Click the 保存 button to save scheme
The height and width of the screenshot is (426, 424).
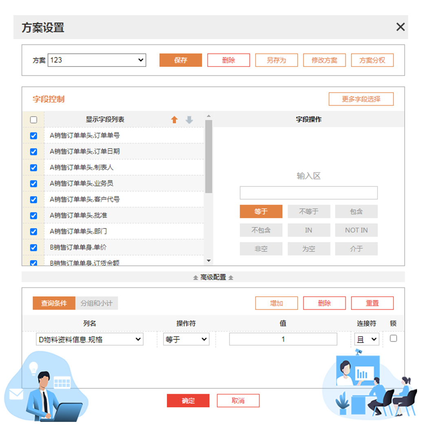[180, 60]
